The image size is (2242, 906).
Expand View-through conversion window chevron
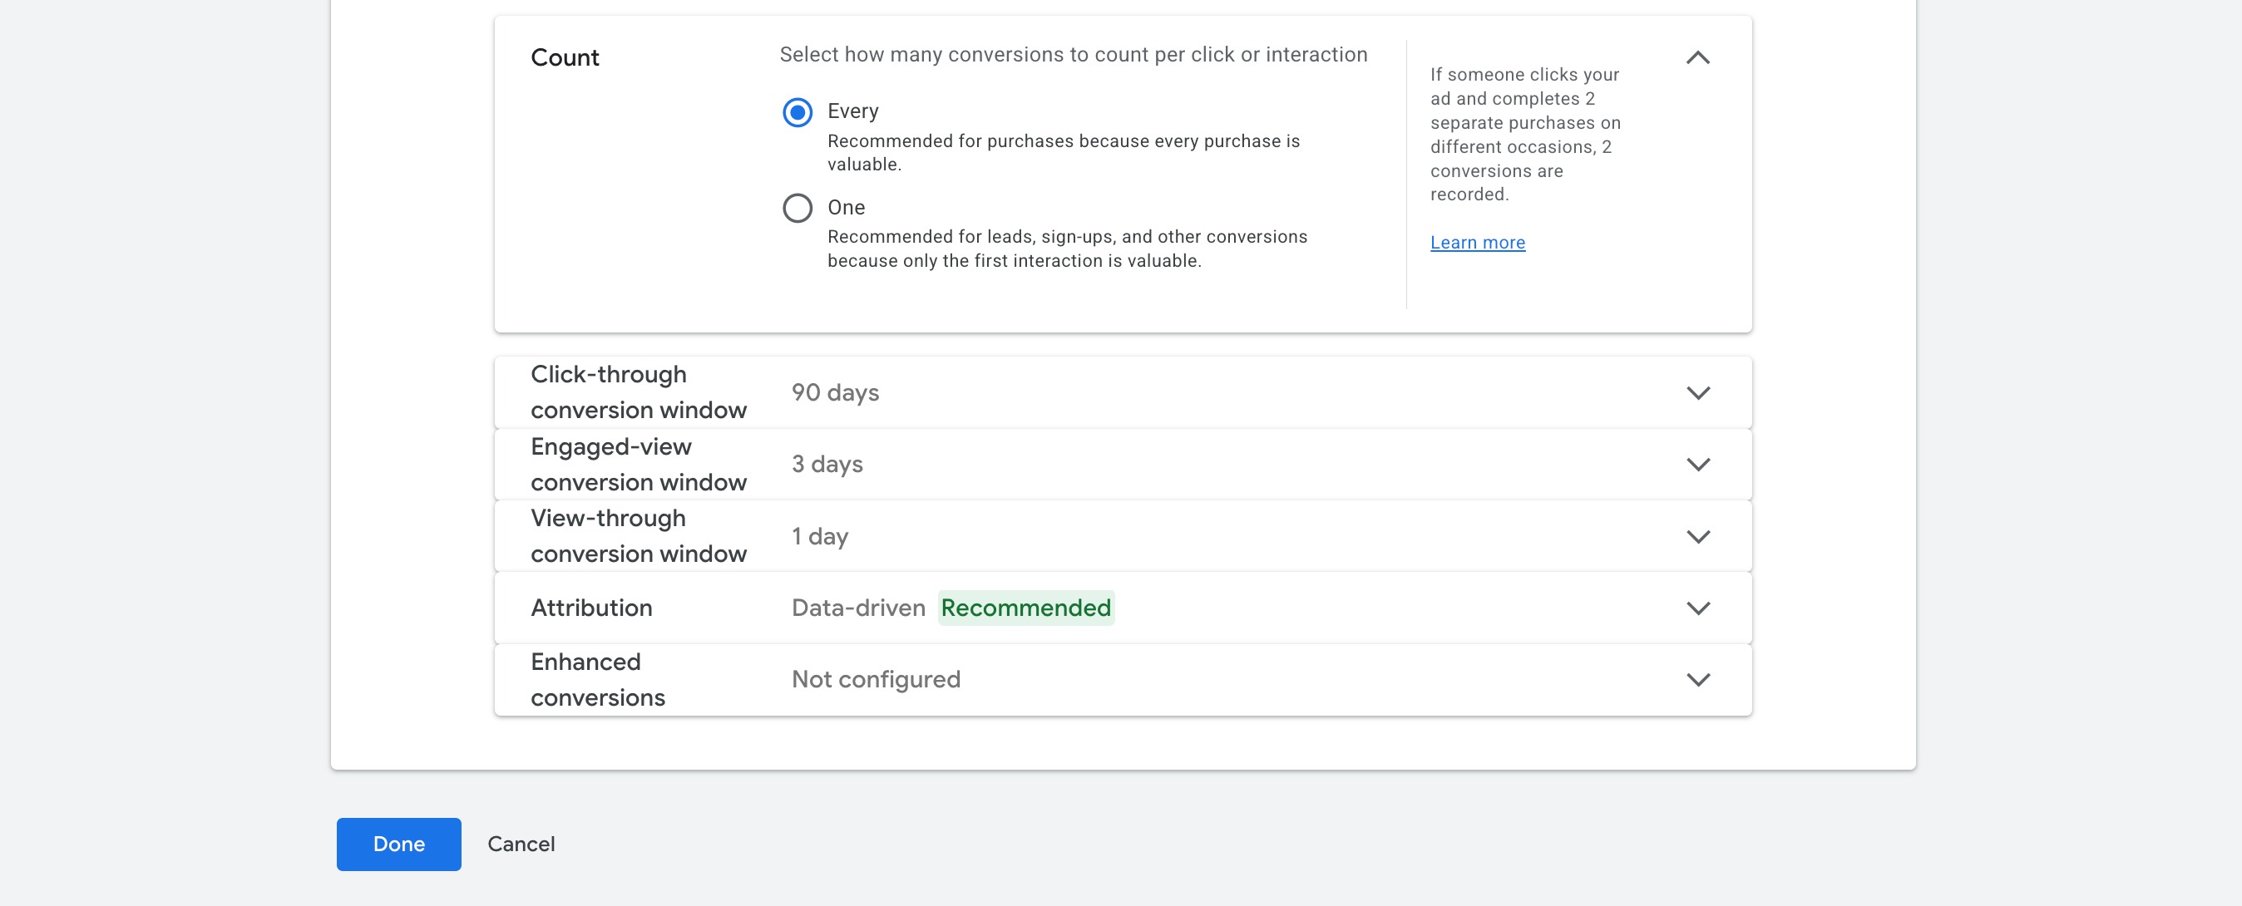(x=1697, y=536)
